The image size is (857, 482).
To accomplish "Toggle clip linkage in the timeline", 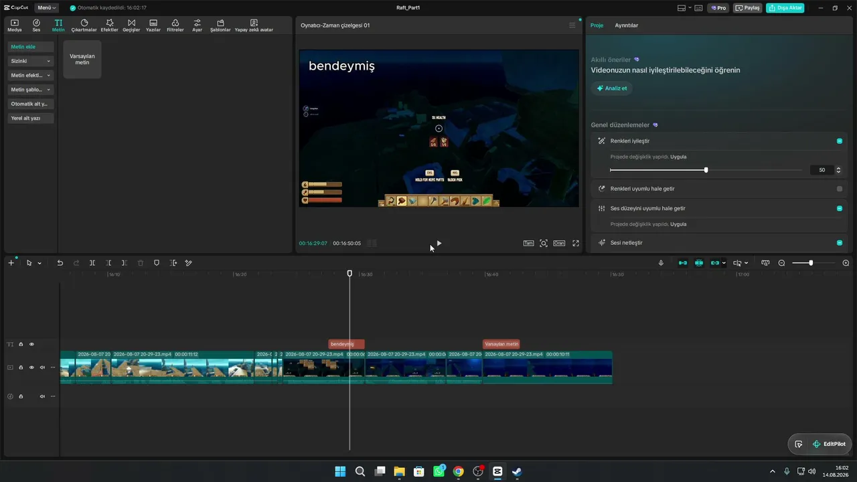I will point(714,263).
